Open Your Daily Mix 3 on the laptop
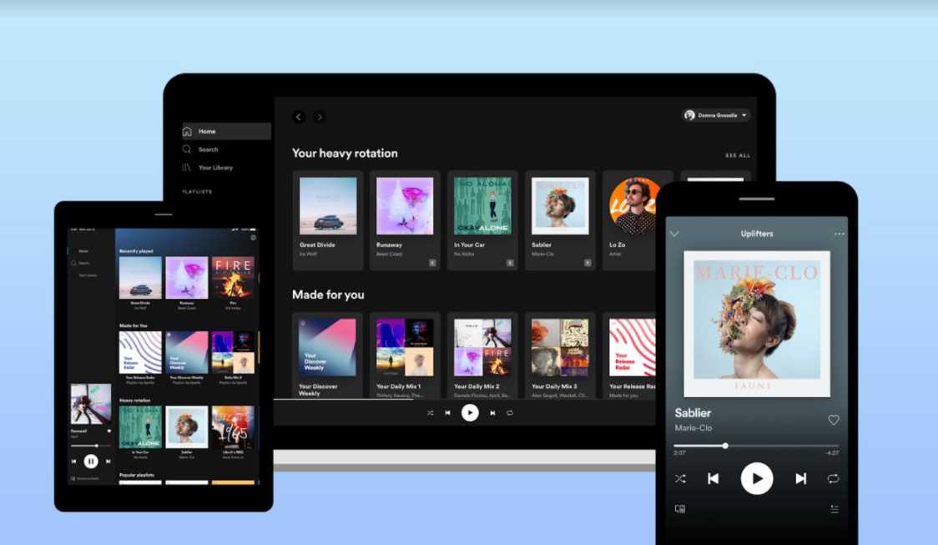 pos(561,356)
